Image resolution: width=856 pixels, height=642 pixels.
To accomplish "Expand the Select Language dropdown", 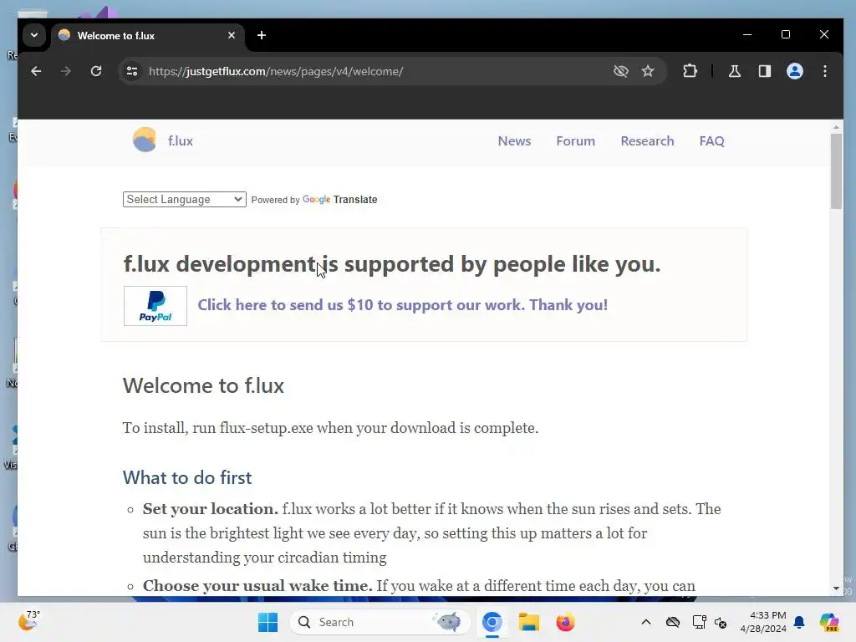I will tap(185, 199).
